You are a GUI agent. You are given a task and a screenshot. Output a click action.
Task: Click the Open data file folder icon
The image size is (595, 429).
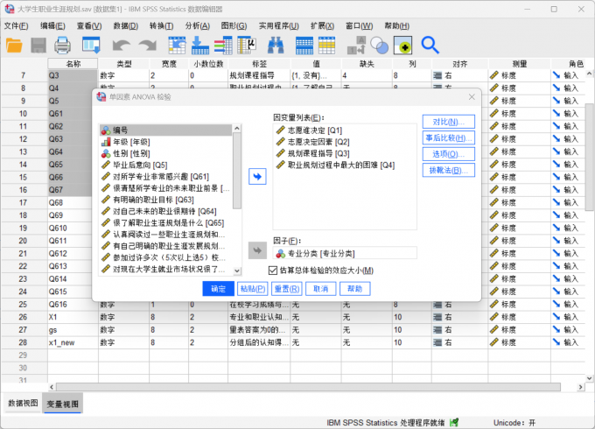pyautogui.click(x=15, y=45)
